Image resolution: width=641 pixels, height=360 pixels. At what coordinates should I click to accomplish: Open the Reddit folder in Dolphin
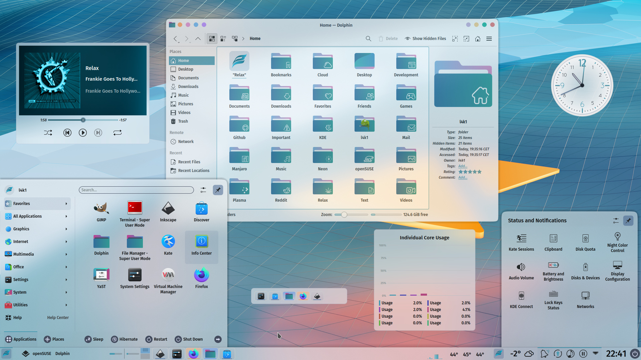[281, 191]
